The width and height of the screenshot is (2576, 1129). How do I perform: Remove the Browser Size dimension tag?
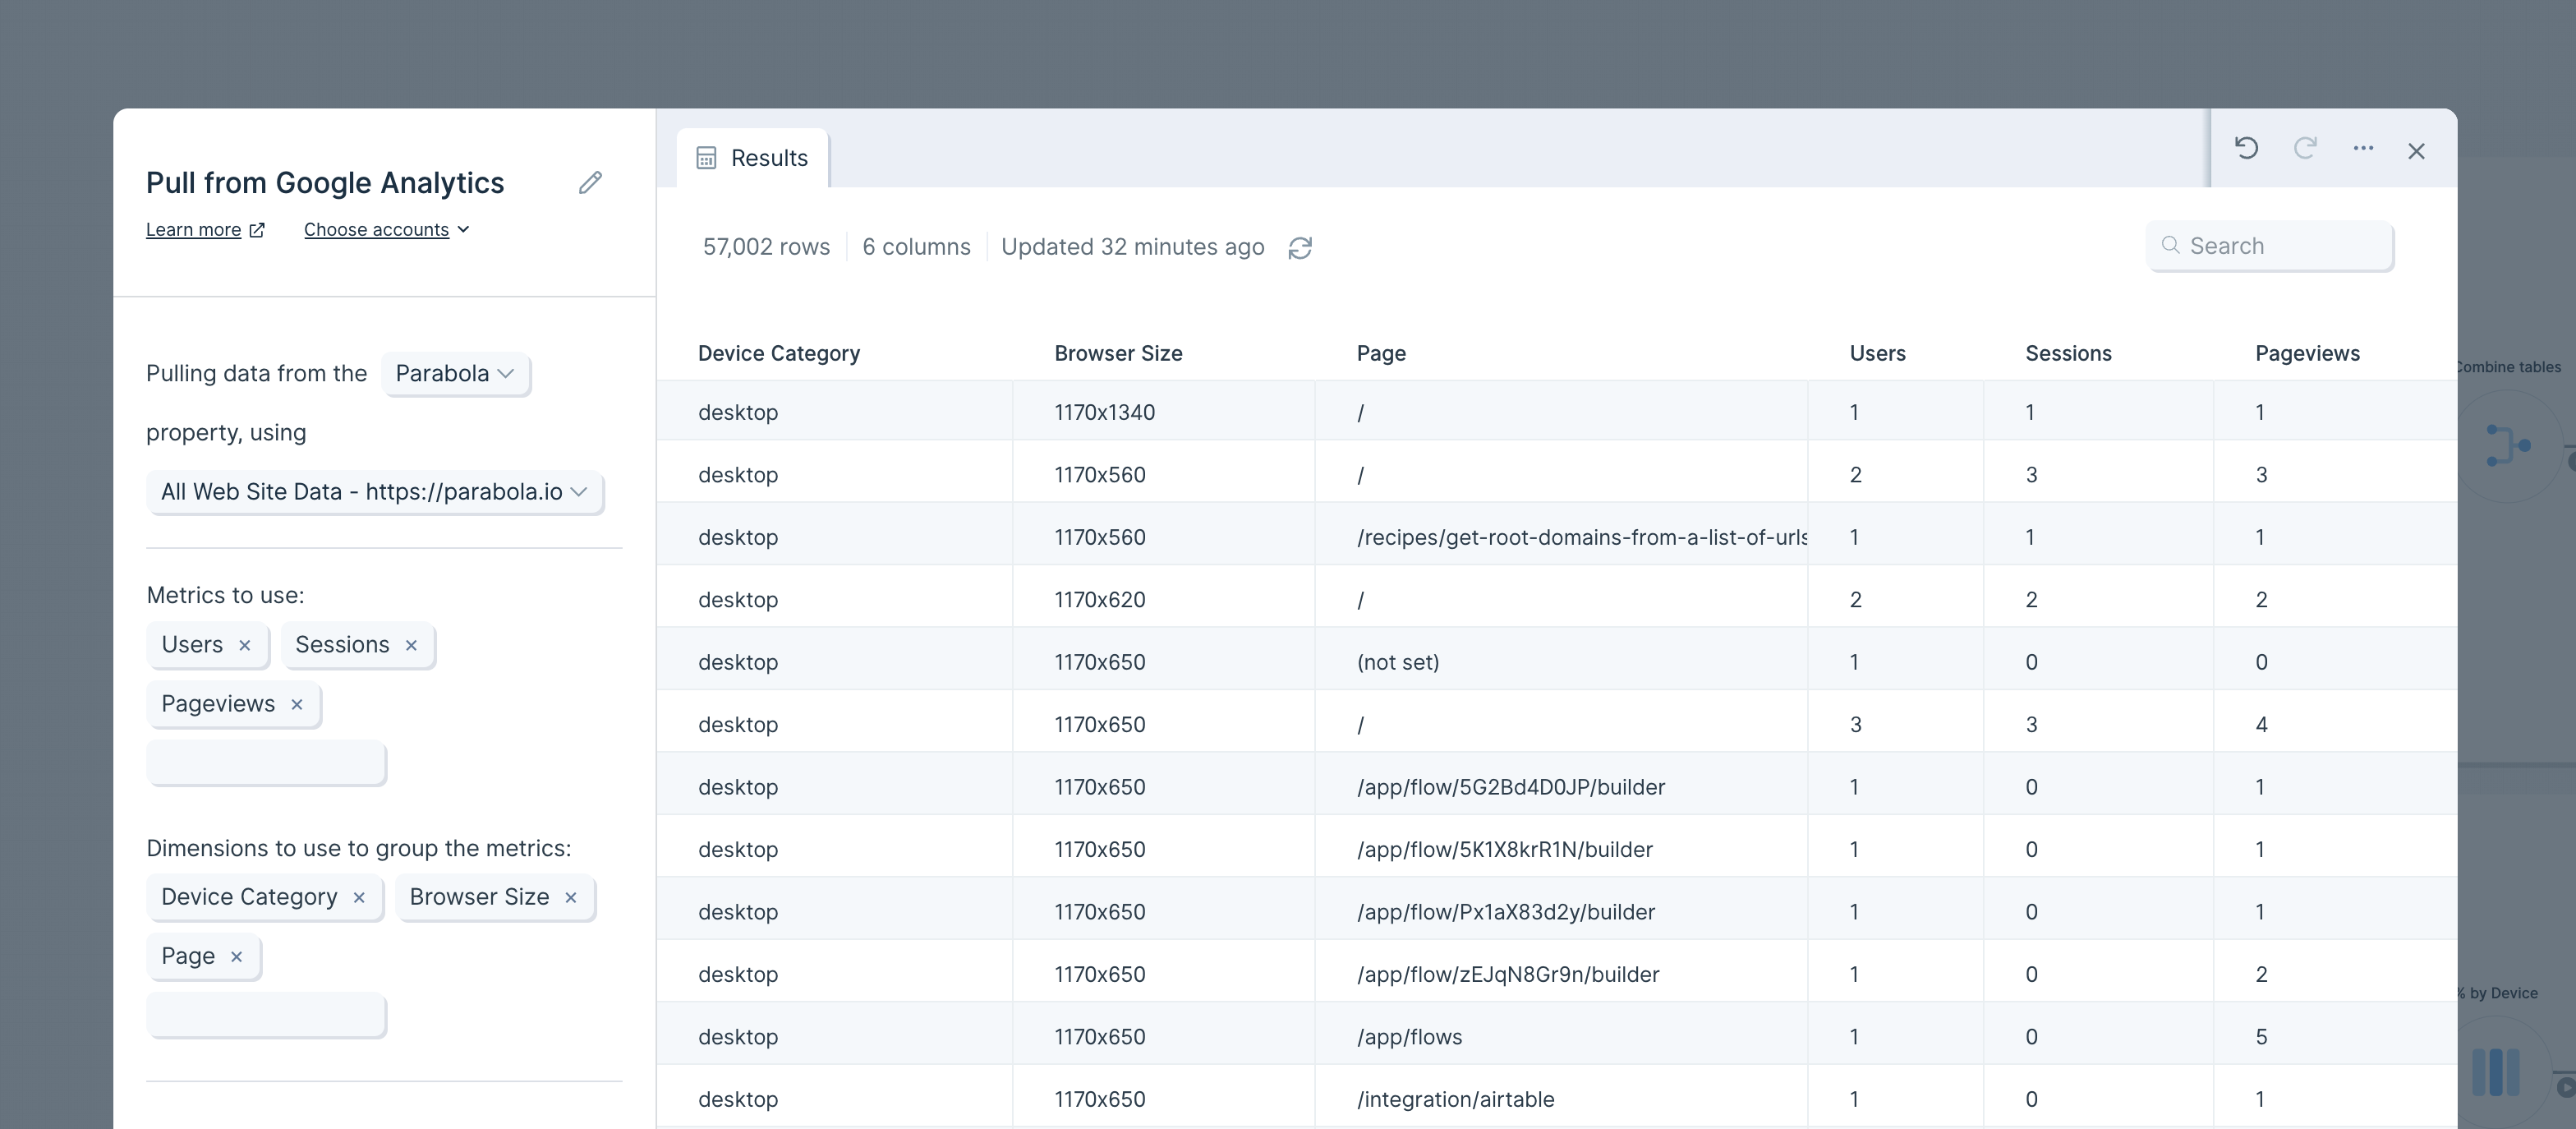[x=571, y=898]
